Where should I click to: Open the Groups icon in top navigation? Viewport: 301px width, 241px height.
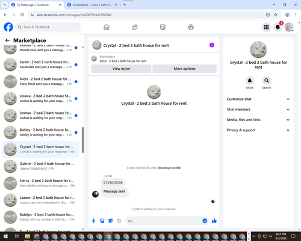pyautogui.click(x=191, y=27)
